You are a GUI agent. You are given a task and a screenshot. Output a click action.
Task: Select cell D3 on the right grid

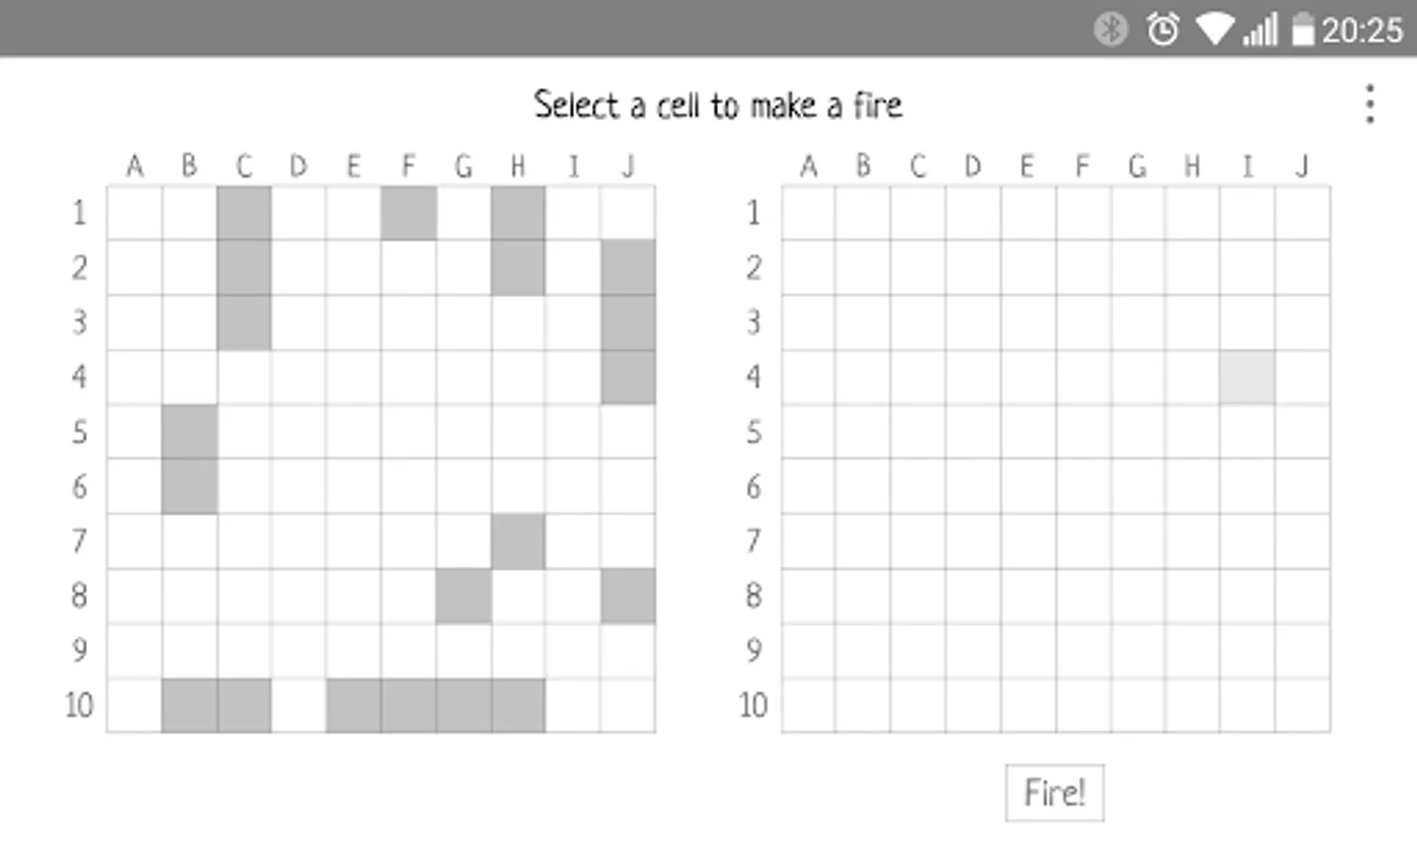(972, 323)
